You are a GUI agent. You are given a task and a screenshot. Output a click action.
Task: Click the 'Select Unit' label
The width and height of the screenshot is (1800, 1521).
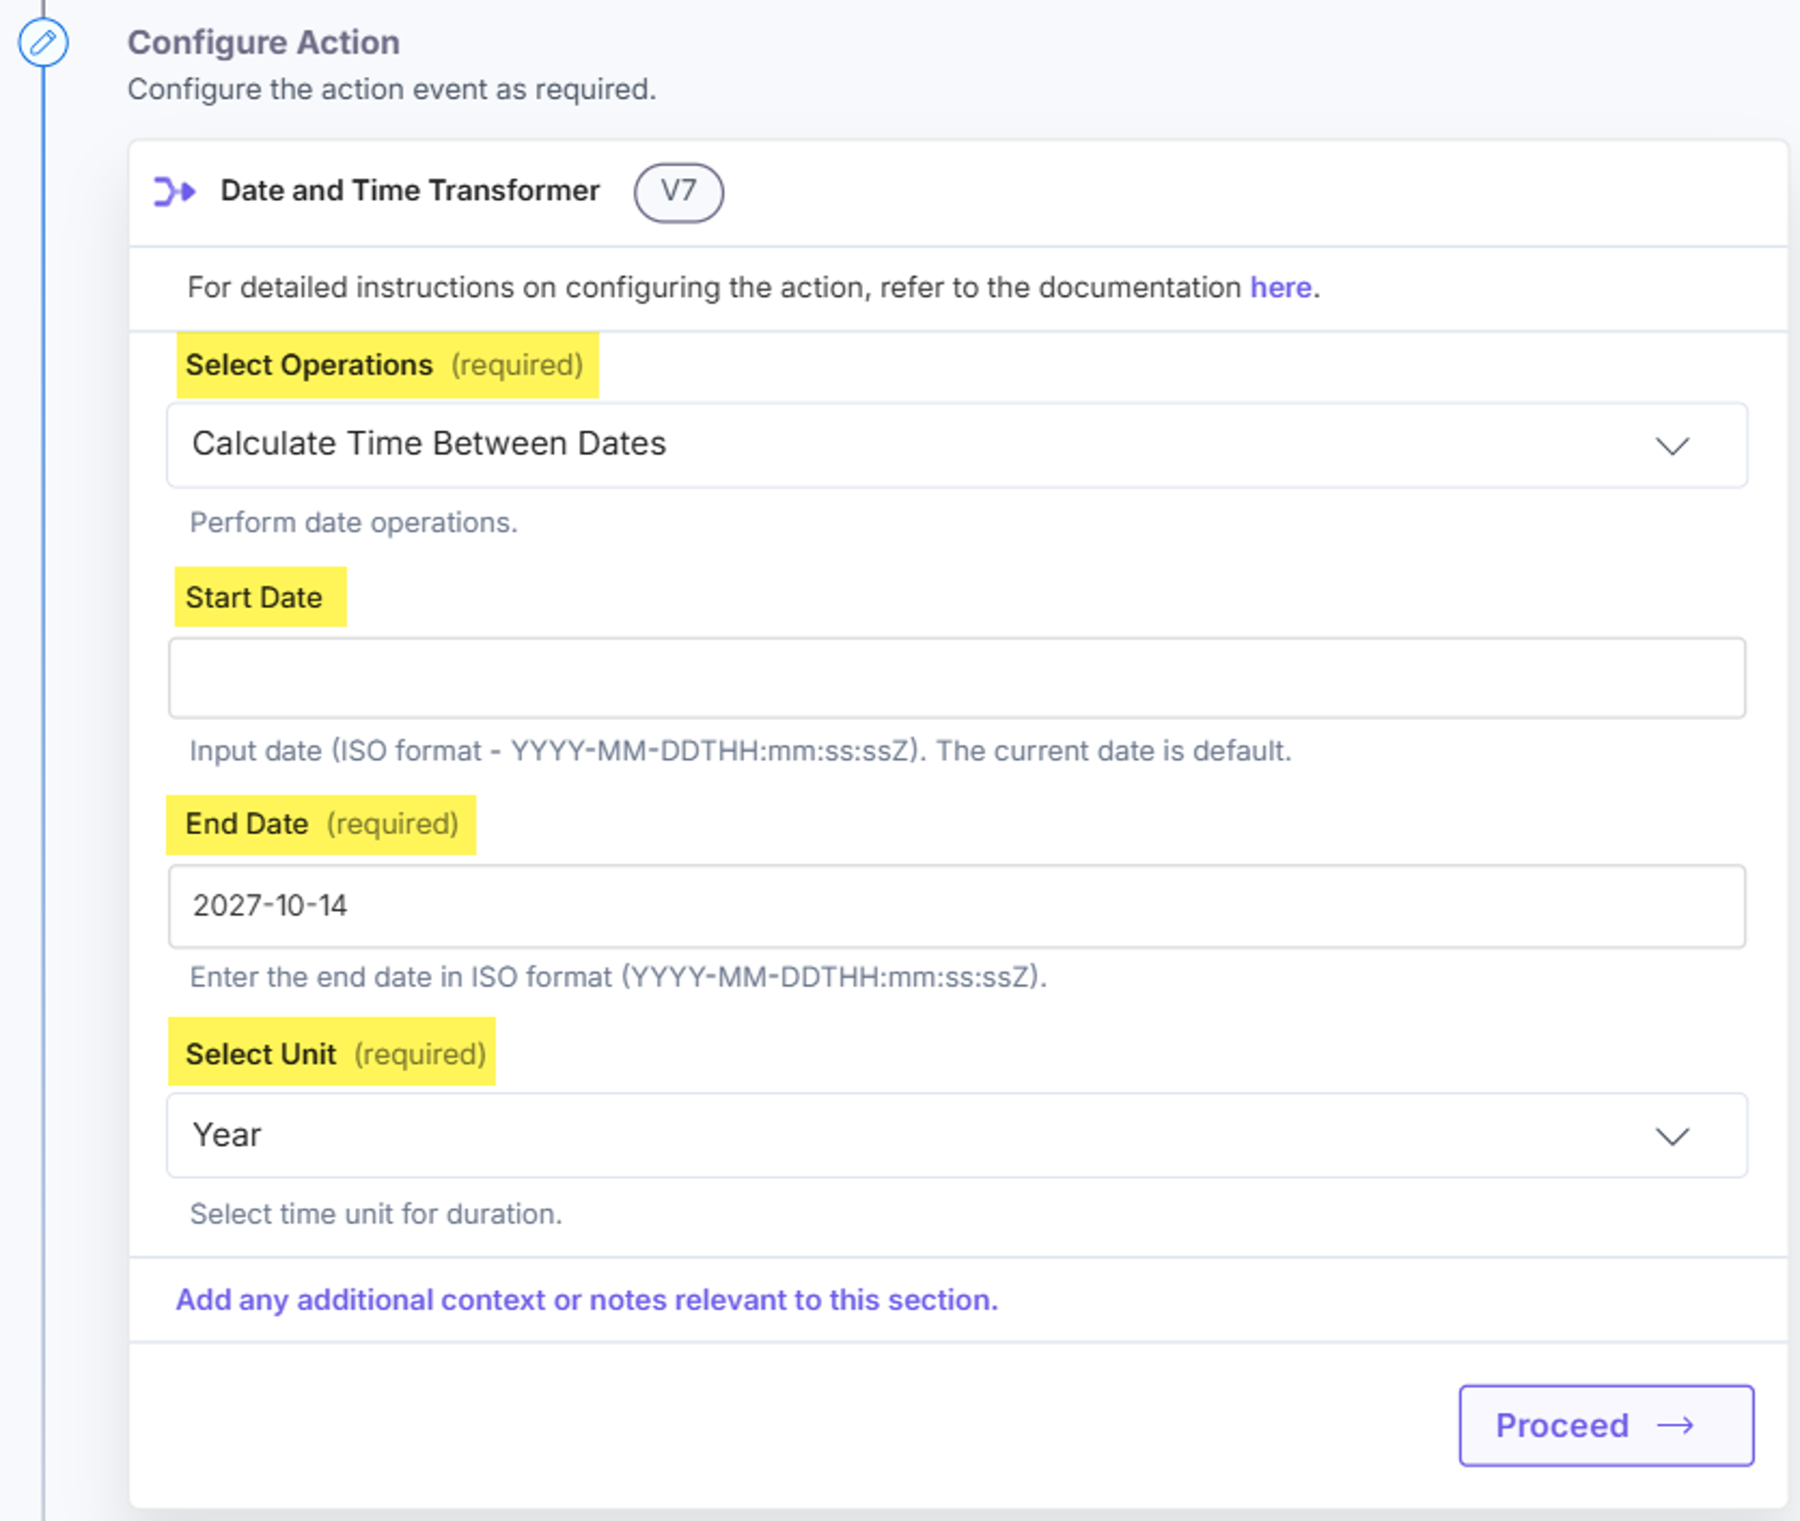pyautogui.click(x=261, y=1054)
